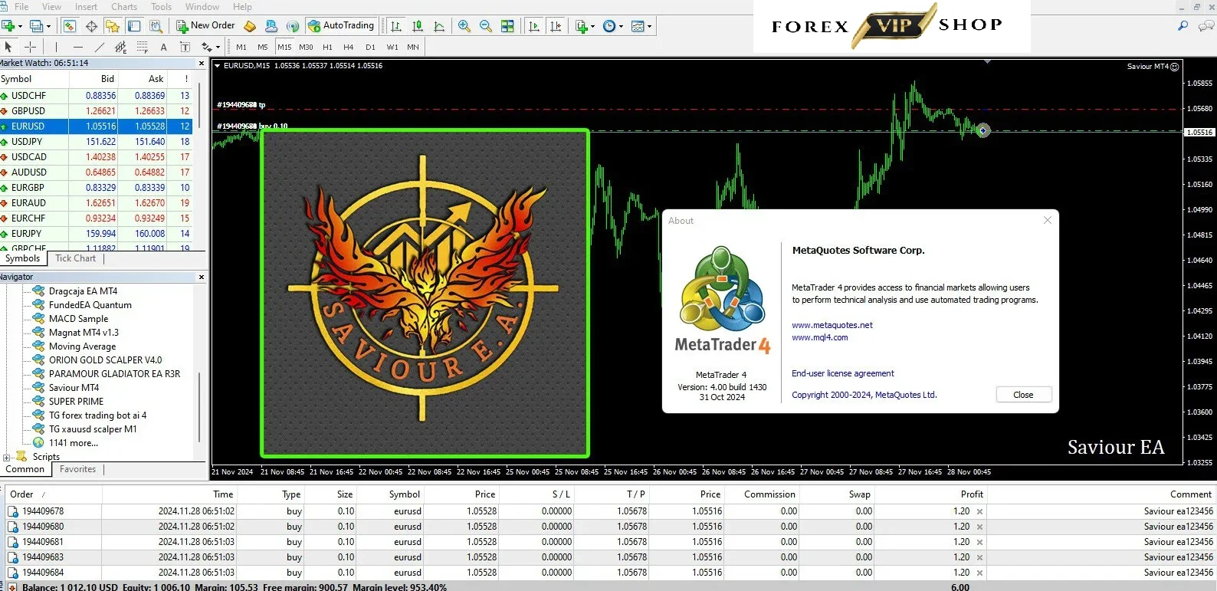The height and width of the screenshot is (591, 1217).
Task: Draw a trendline on chart
Action: click(99, 48)
